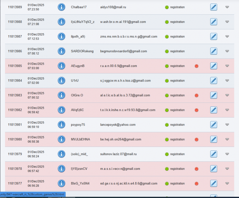Viewport: 239px width, 198px height.
Task: Click red dot on row 11813978
Action: (x=197, y=169)
